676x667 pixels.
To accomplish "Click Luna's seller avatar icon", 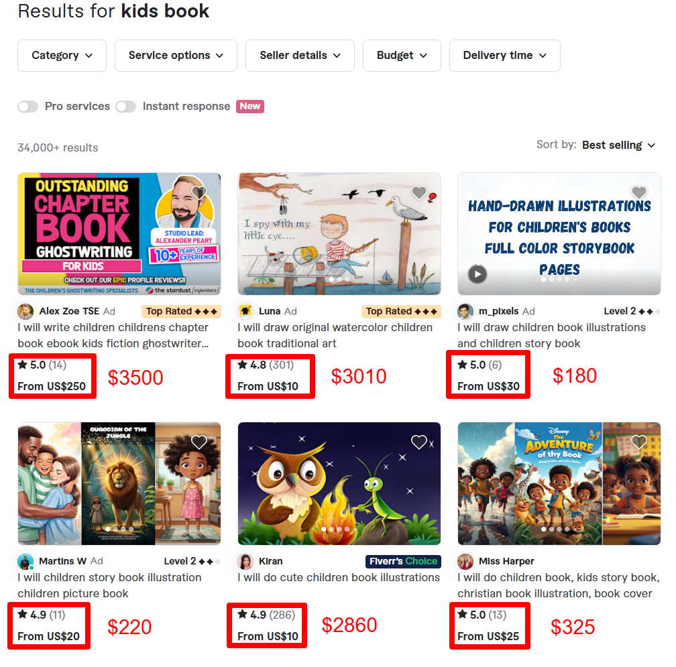I will click(x=245, y=311).
